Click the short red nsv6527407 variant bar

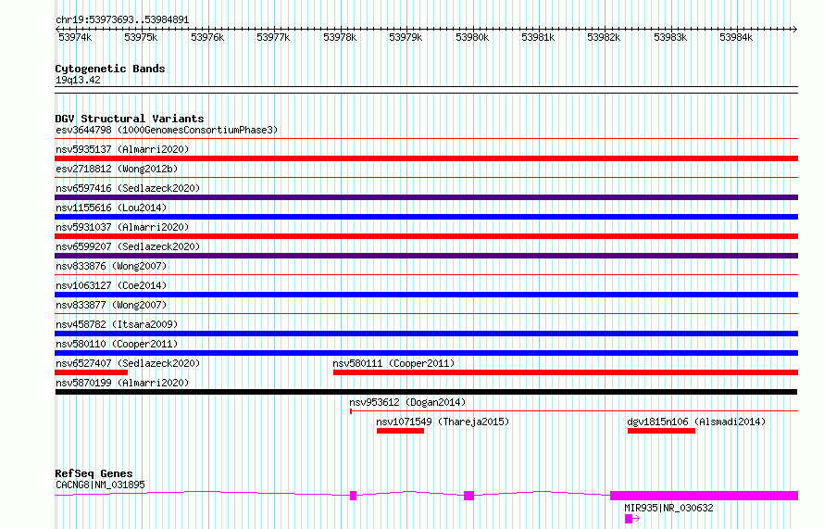(x=92, y=372)
